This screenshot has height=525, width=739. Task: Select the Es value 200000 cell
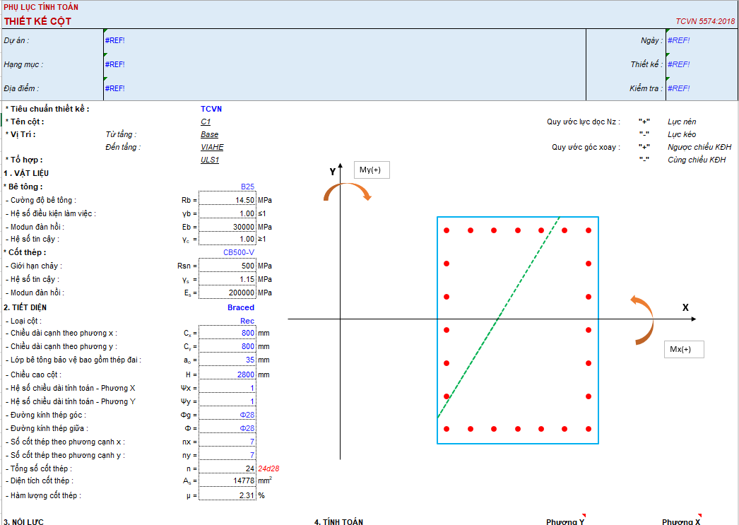[x=227, y=293]
